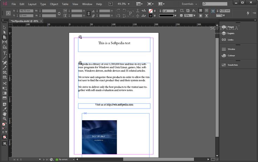Open the View Options dropdown
This screenshot has width=258, height=162.
(x=139, y=4)
